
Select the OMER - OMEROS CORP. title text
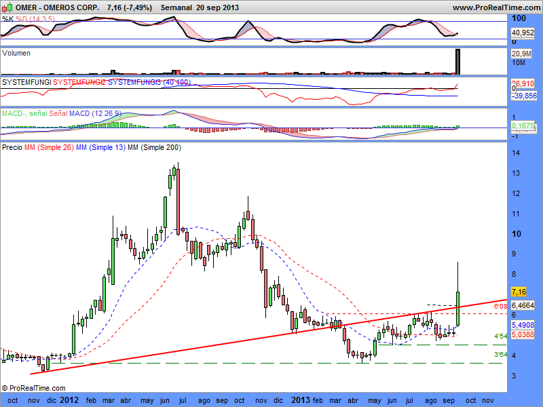(x=57, y=7)
